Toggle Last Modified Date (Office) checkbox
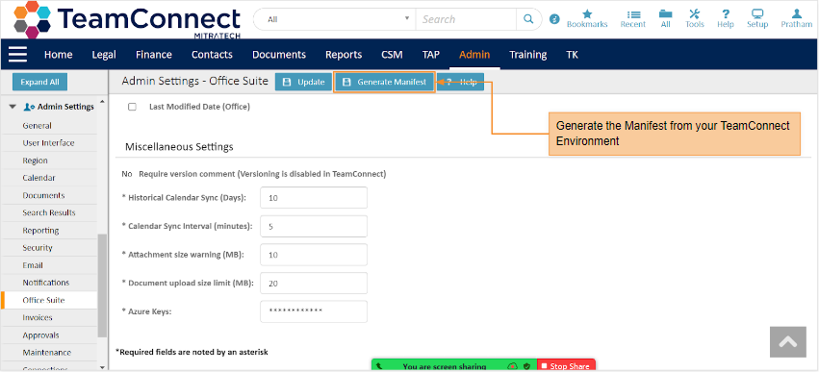 (x=132, y=107)
